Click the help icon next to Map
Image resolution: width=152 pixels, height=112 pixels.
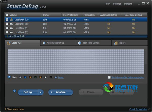point(9,77)
